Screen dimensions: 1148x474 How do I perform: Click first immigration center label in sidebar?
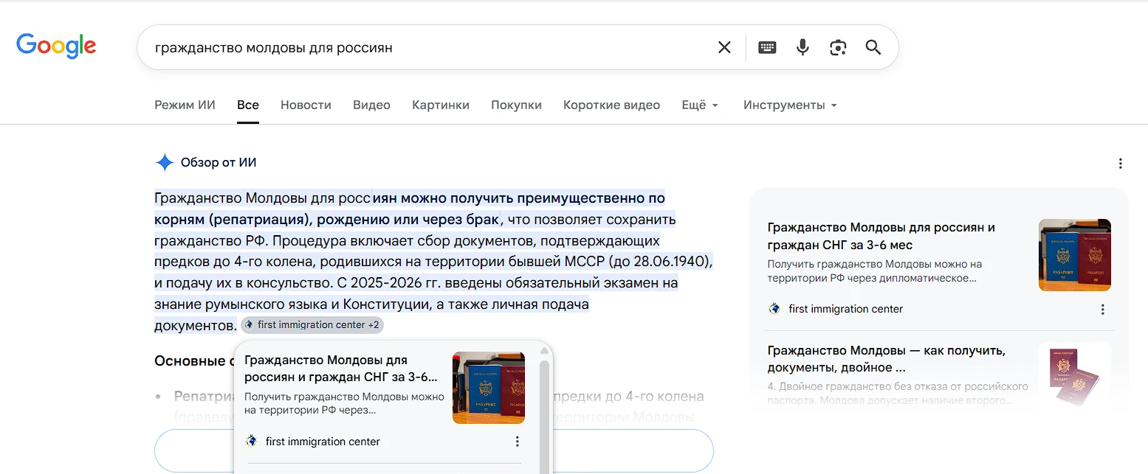coord(846,309)
